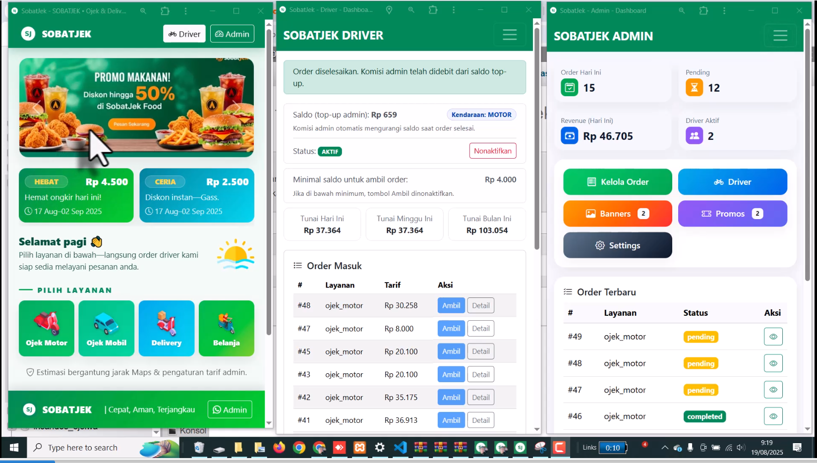The image size is (817, 463).
Task: Open the Visual Studio Code taskbar icon
Action: (400, 448)
